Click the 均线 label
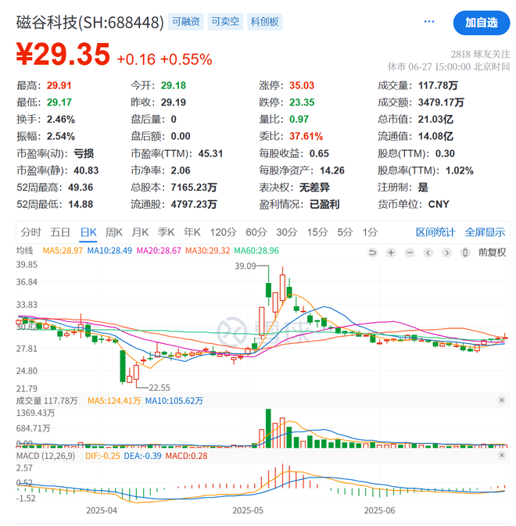Image resolution: width=516 pixels, height=526 pixels. tap(25, 251)
